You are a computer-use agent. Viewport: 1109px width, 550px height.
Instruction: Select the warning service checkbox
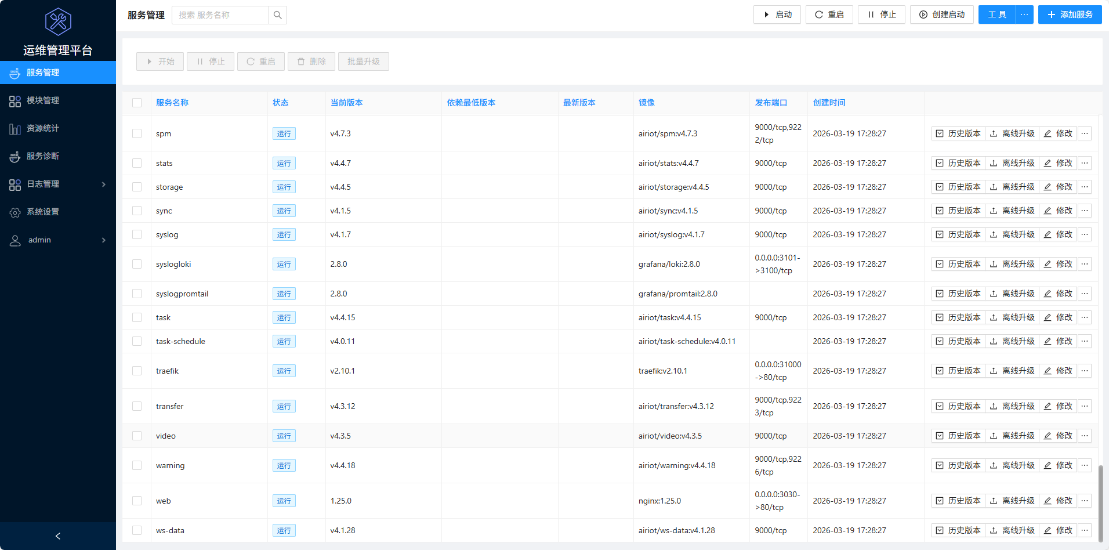point(137,465)
